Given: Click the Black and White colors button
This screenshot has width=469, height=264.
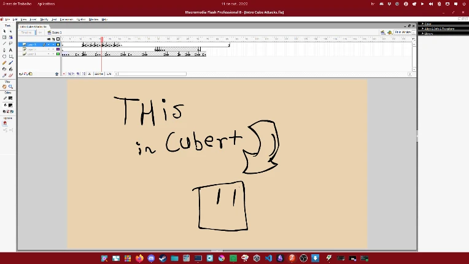Looking at the screenshot, I should tap(4, 112).
